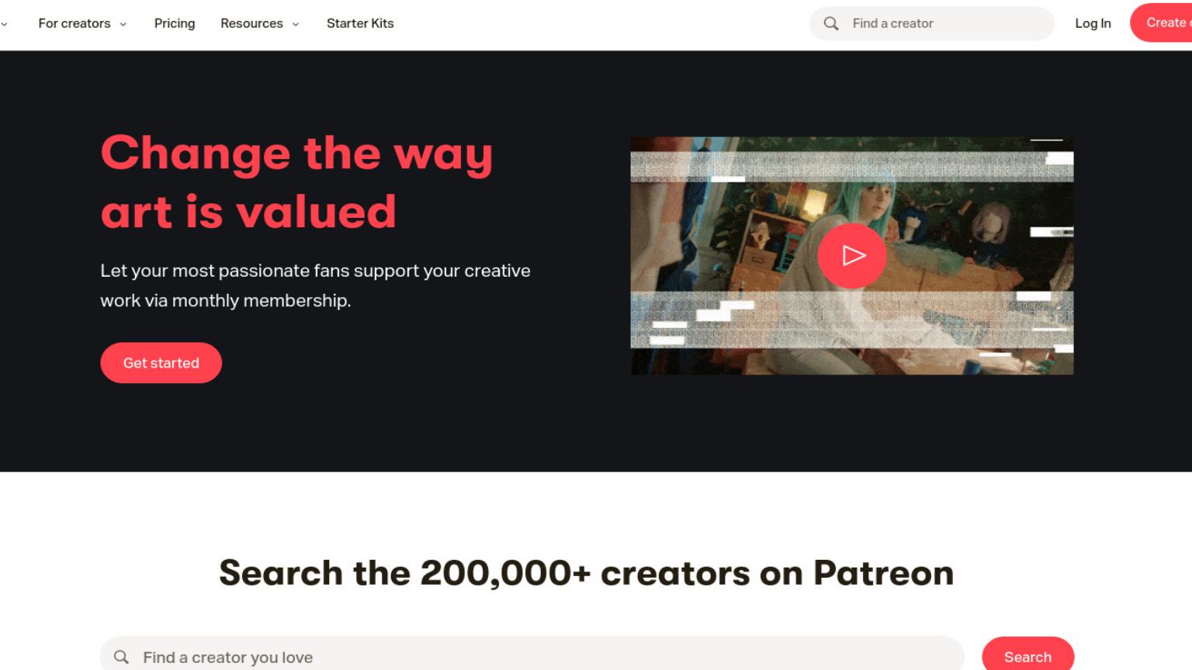Viewport: 1192px width, 670px height.
Task: Click the magnifier icon beside 'Find a creator you love'
Action: (122, 657)
